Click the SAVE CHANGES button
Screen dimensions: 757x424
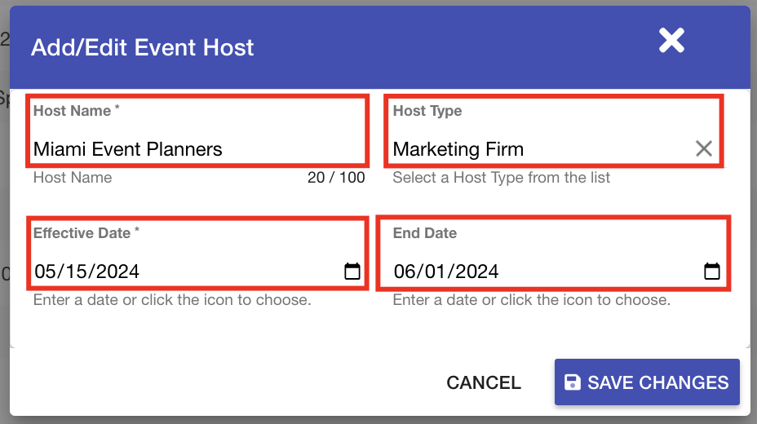click(x=647, y=382)
